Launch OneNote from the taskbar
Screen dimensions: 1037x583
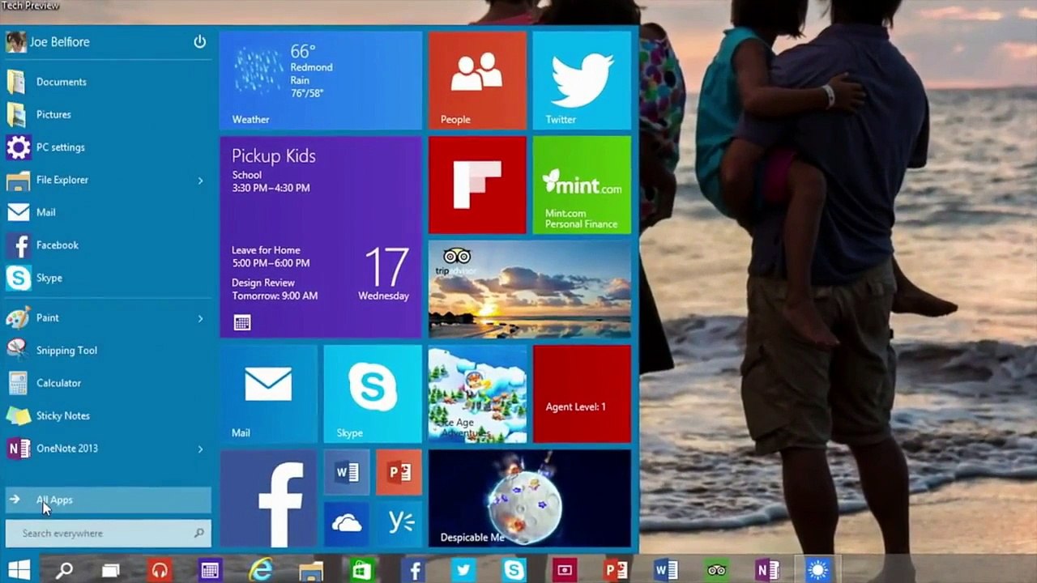766,570
